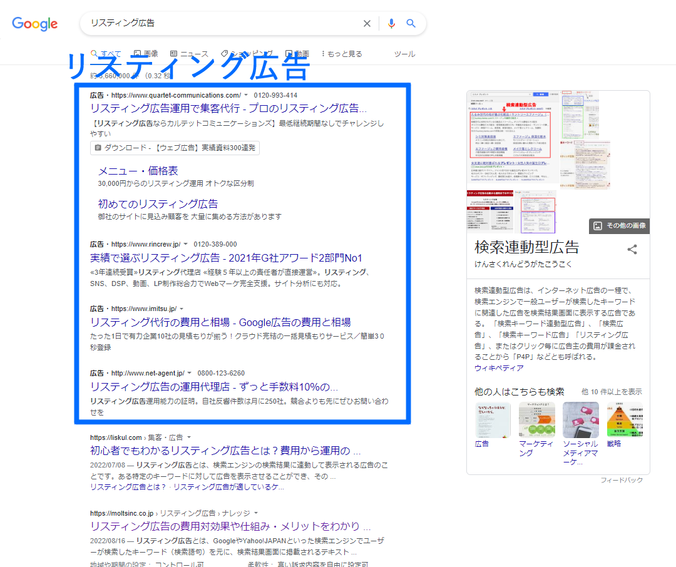
Task: Click phone number 0120-993-414
Action: [275, 95]
